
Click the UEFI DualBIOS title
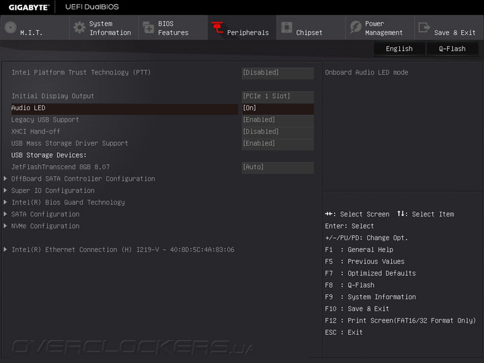point(92,7)
